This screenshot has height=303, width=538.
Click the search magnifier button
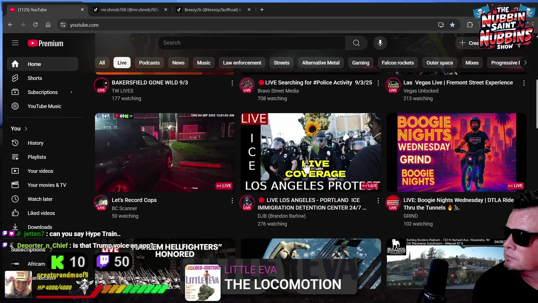(x=356, y=43)
